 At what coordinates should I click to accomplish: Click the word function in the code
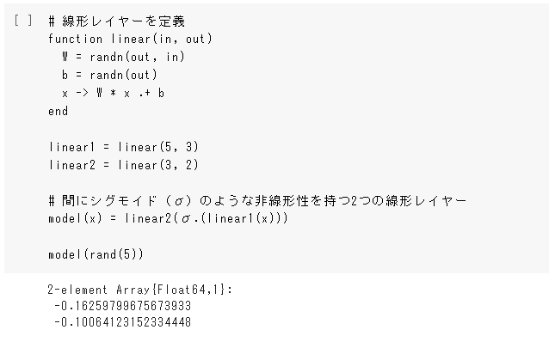pyautogui.click(x=75, y=39)
